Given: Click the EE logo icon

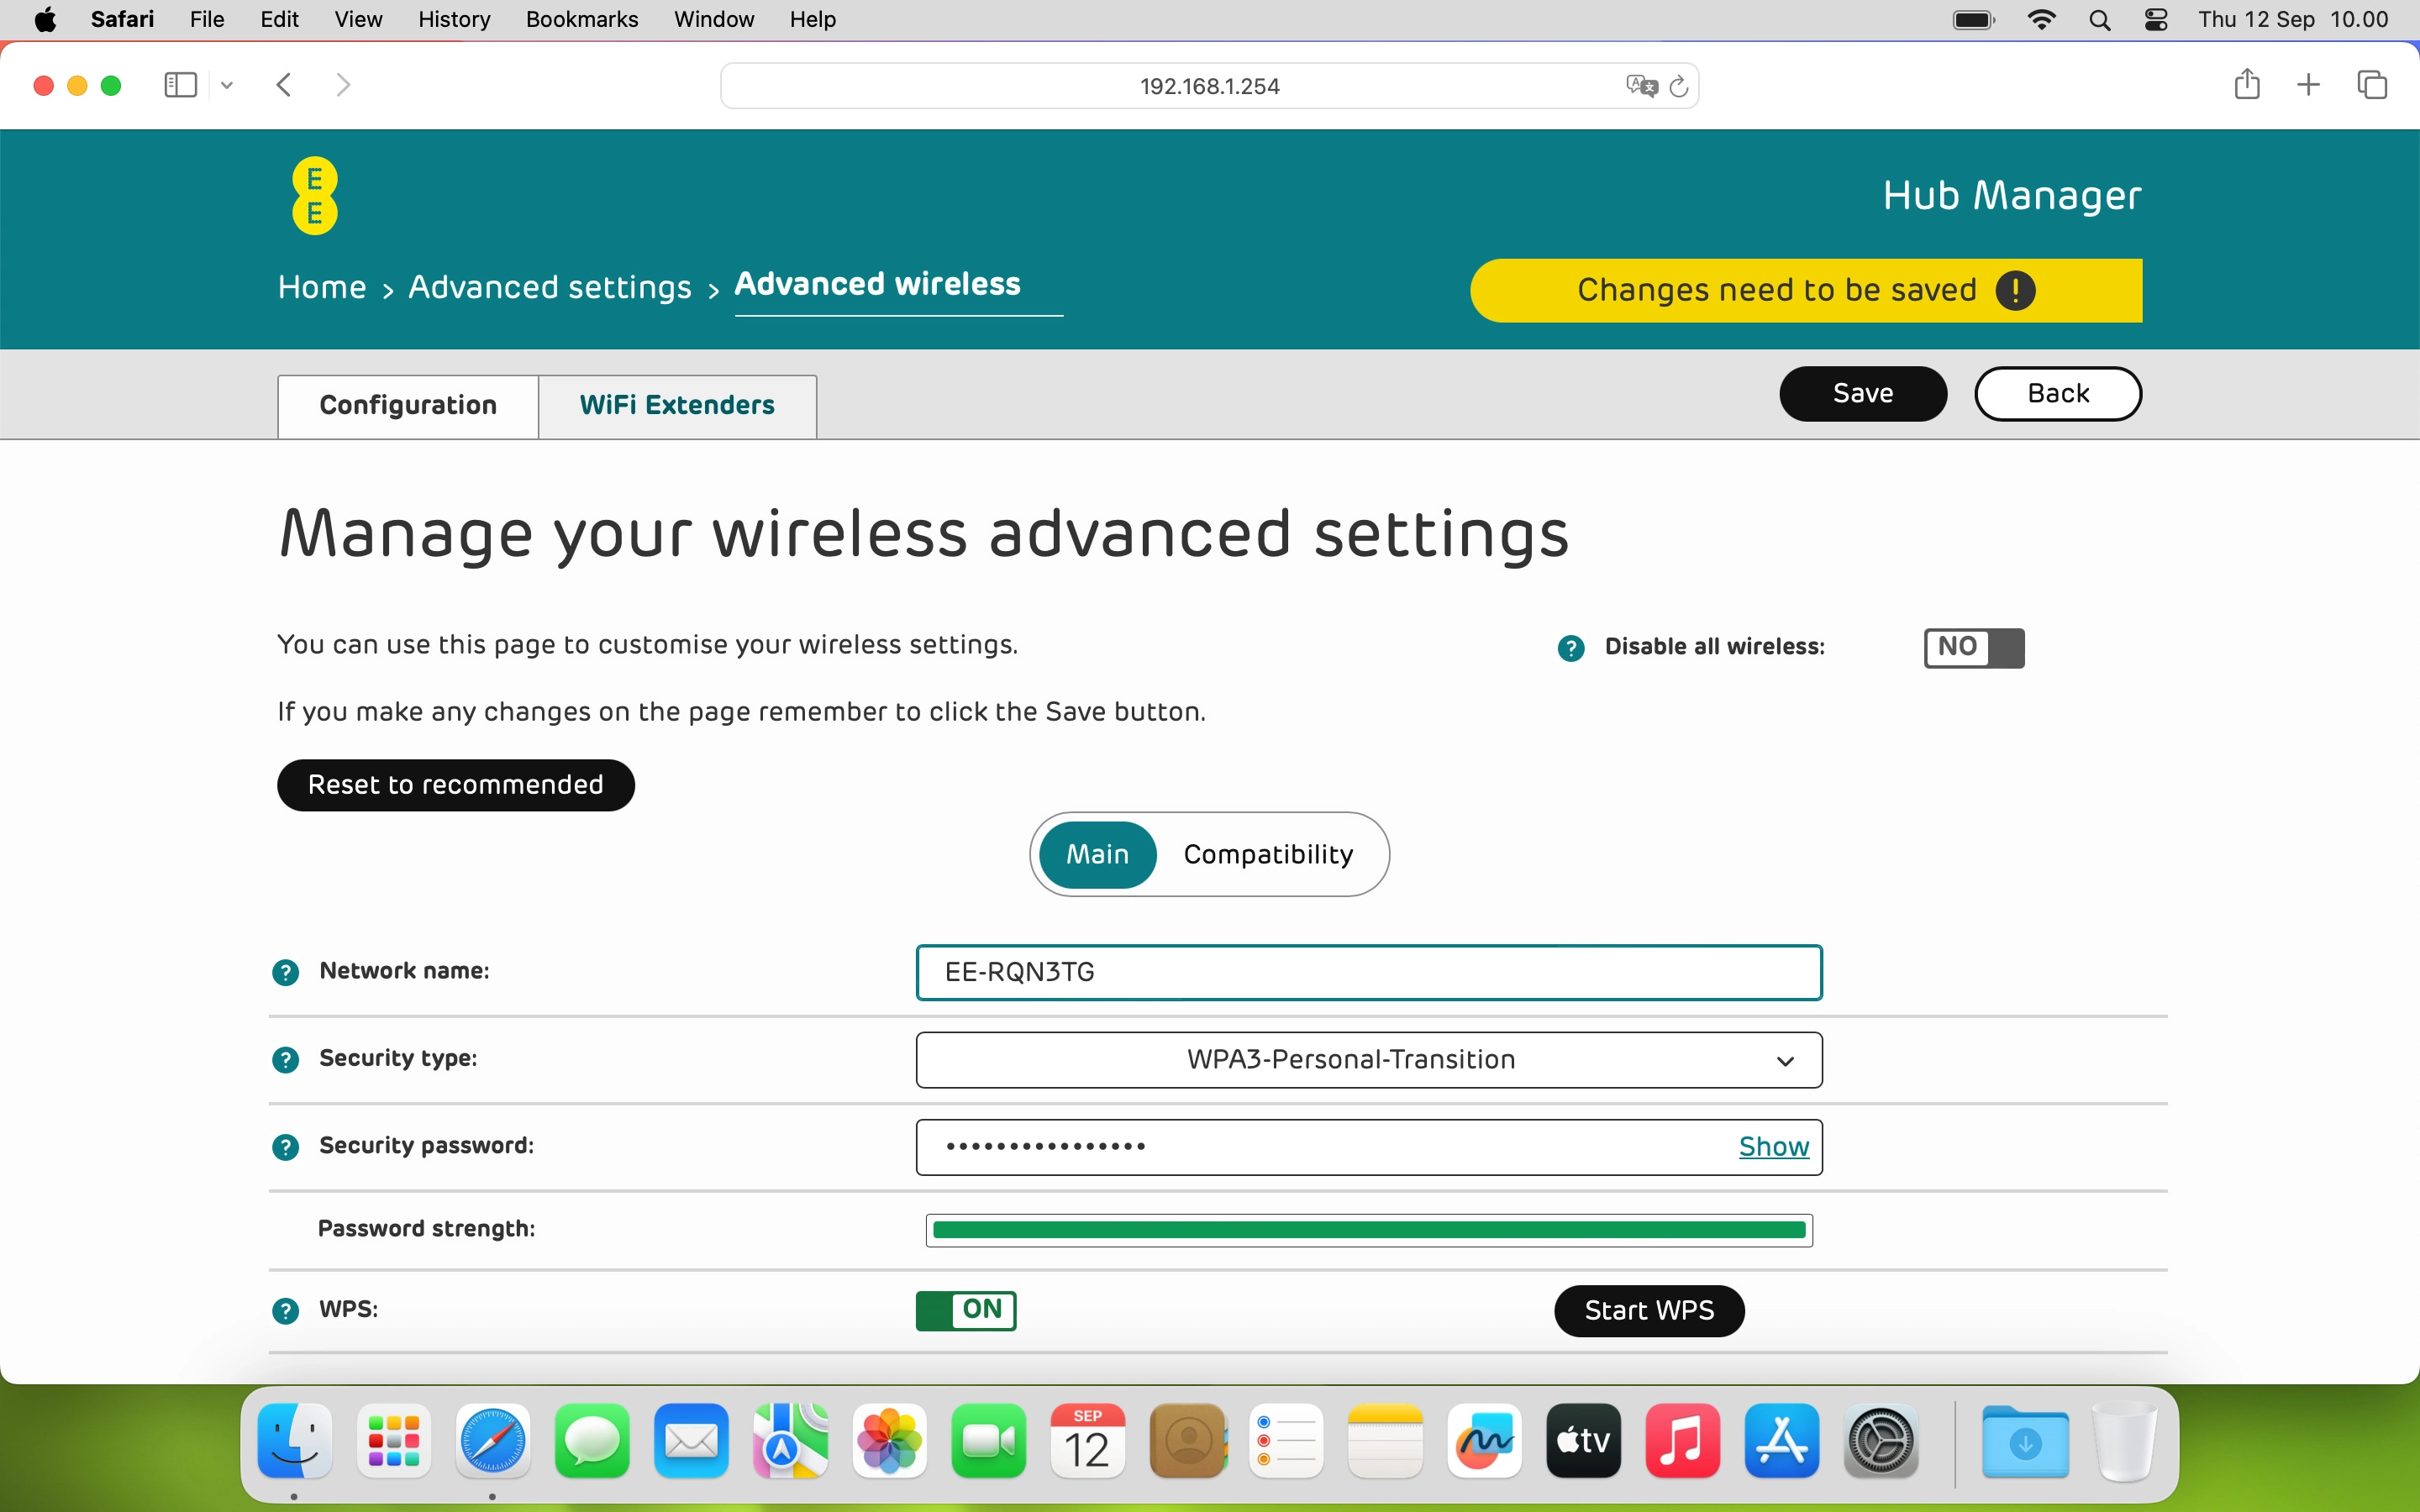Looking at the screenshot, I should tap(314, 196).
